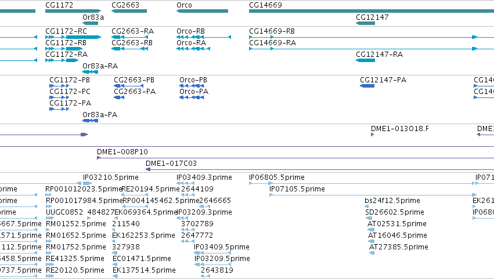494x279 pixels.
Task: Select the Or83a-PA feature
Action: (91, 121)
